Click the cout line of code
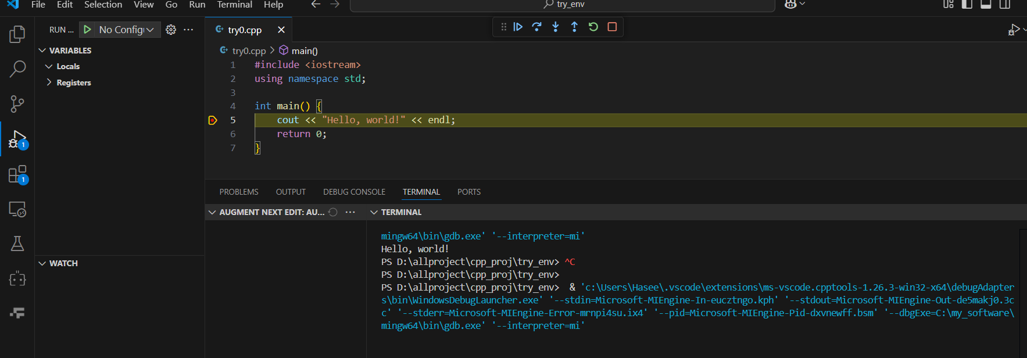This screenshot has height=358, width=1027. pyautogui.click(x=366, y=120)
